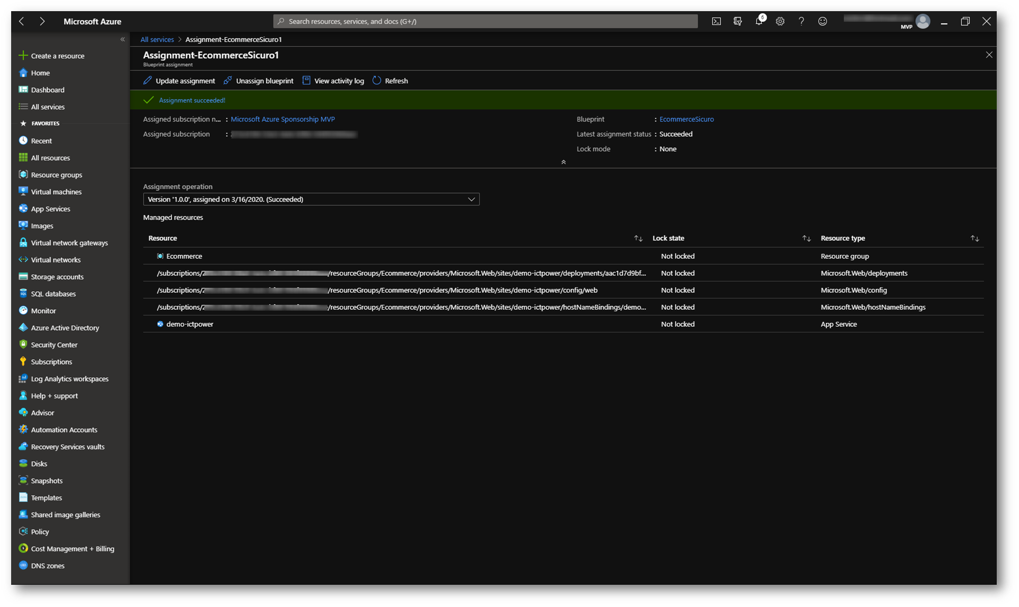Screen dimensions: 1019x607
Task: Sort by Resource type column
Action: click(x=974, y=238)
